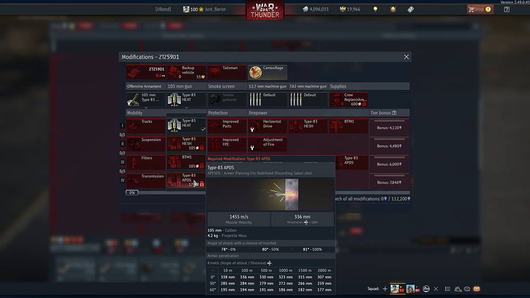
Task: Click the Tier bonus help question mark
Action: tap(394, 113)
